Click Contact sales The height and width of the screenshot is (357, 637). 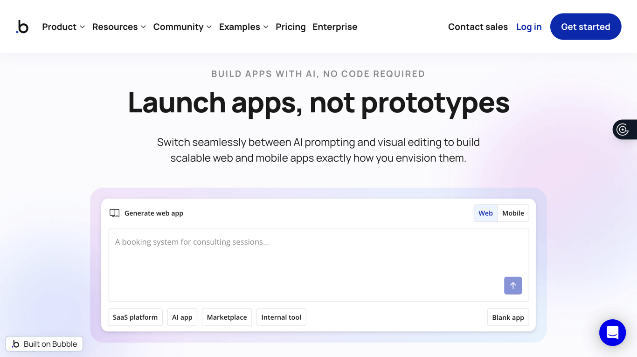tap(478, 27)
